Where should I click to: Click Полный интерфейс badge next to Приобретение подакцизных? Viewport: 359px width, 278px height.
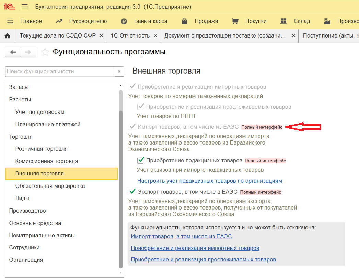tap(265, 161)
